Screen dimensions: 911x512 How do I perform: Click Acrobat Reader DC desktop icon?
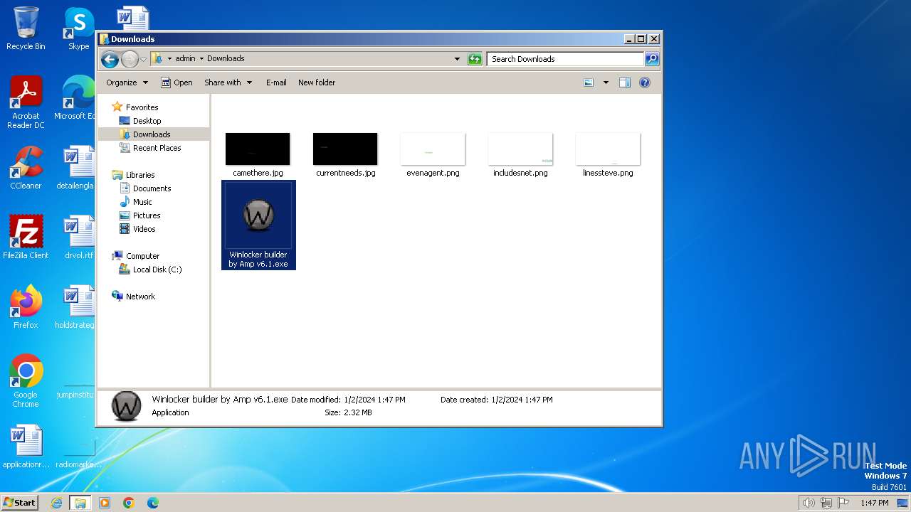tap(26, 102)
